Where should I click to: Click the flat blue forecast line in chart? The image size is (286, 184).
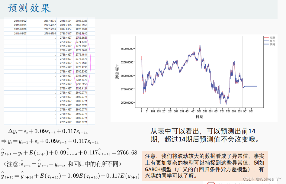251,86
